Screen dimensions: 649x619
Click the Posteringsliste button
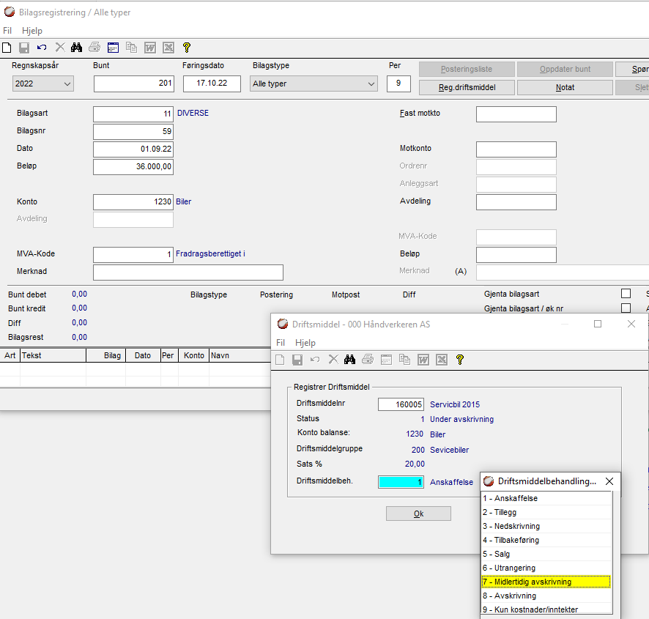[x=467, y=69]
